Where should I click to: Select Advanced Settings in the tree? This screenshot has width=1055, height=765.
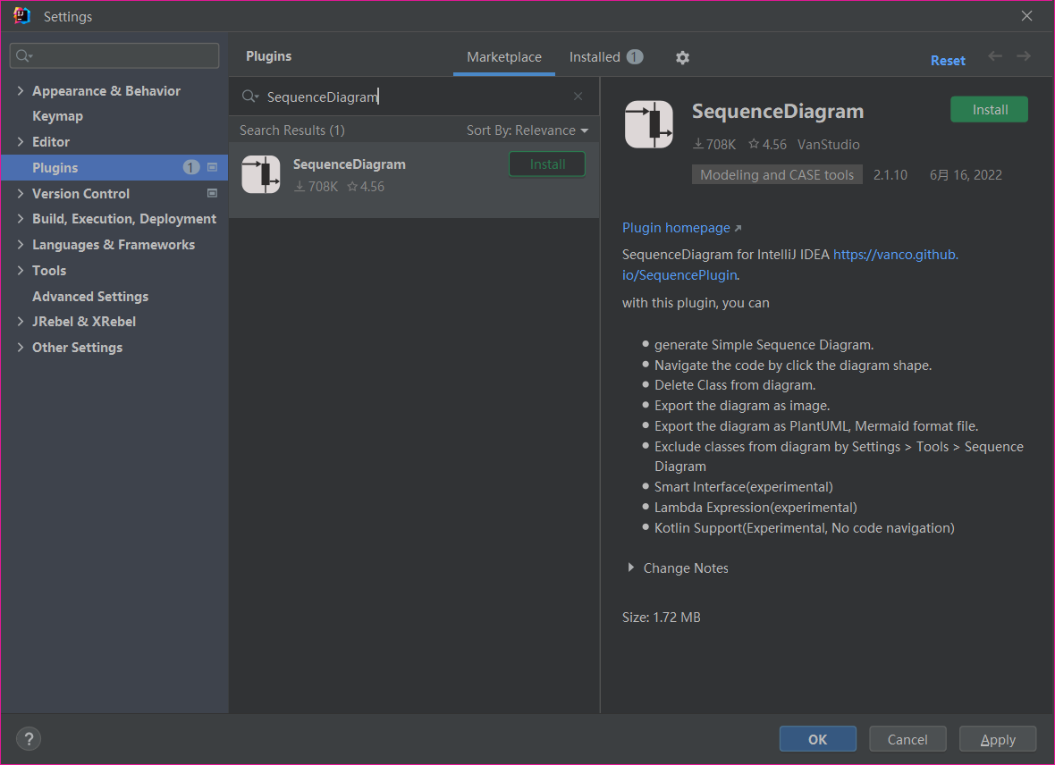tap(90, 297)
